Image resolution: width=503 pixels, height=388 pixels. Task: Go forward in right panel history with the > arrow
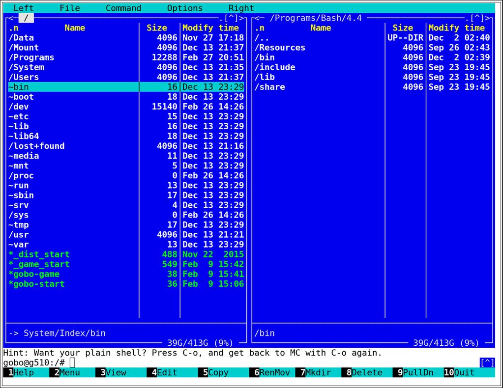(x=488, y=18)
